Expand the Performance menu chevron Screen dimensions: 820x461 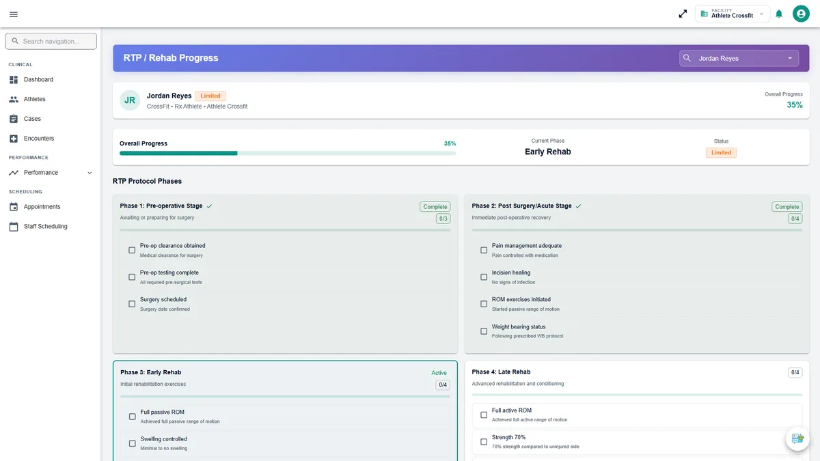pyautogui.click(x=90, y=173)
